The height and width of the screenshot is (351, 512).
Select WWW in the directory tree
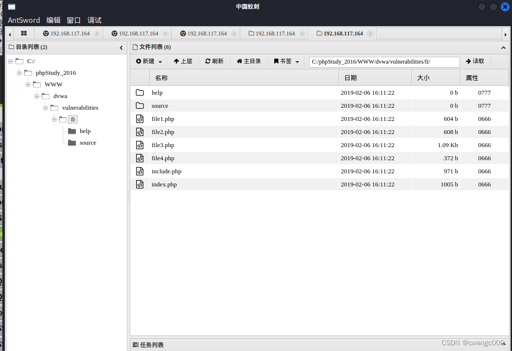coord(53,84)
